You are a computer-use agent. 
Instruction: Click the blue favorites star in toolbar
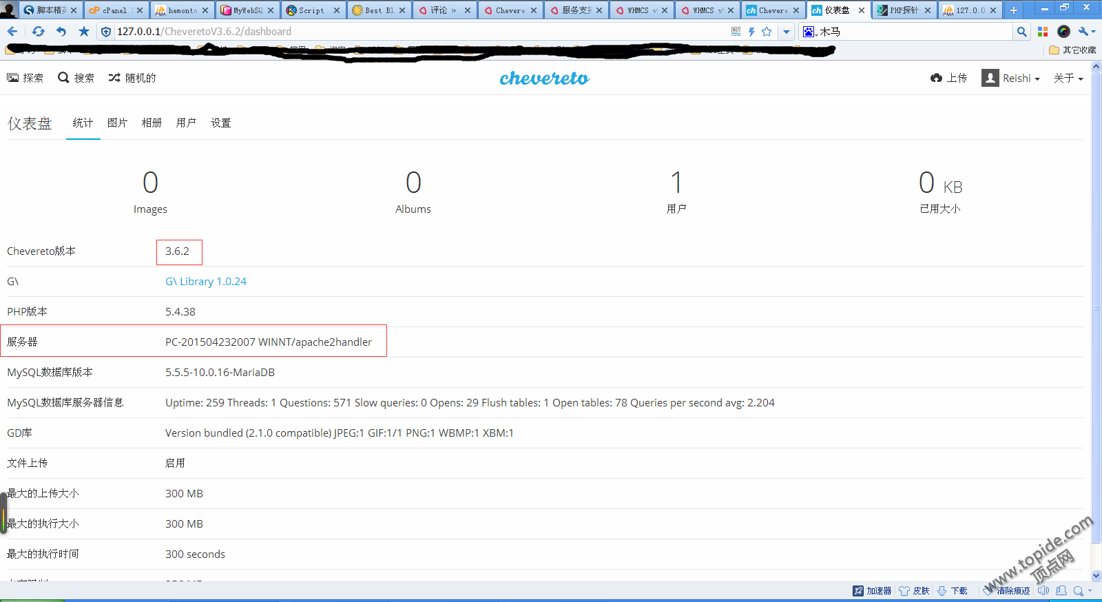click(84, 32)
